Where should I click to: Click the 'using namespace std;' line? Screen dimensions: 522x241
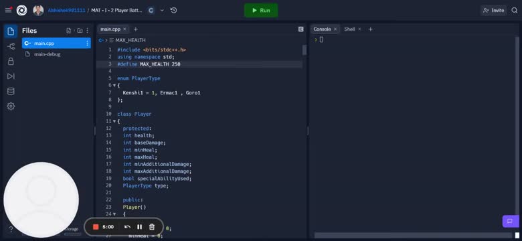[145, 57]
